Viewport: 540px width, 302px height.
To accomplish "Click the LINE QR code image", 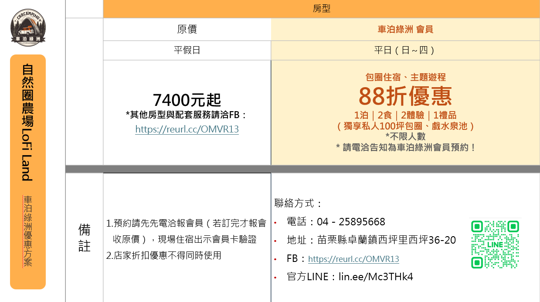I will point(495,244).
